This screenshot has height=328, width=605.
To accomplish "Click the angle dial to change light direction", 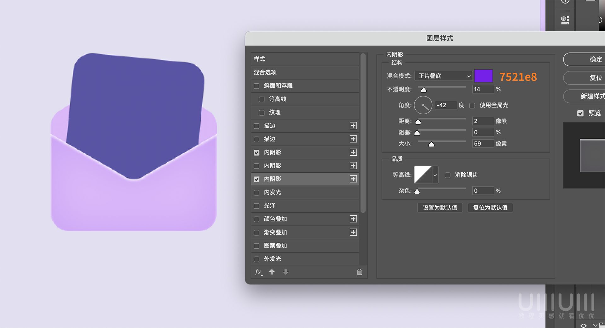I will click(x=423, y=105).
